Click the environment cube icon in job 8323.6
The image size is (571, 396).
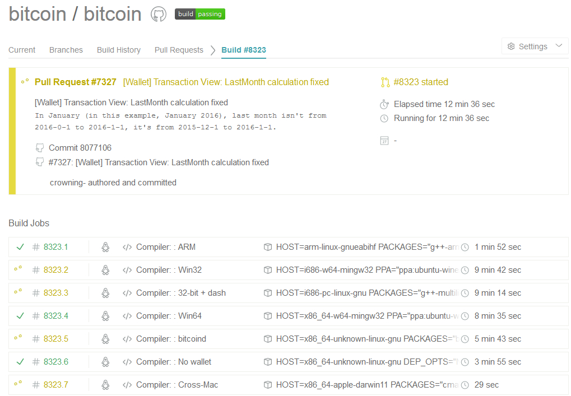tap(268, 362)
